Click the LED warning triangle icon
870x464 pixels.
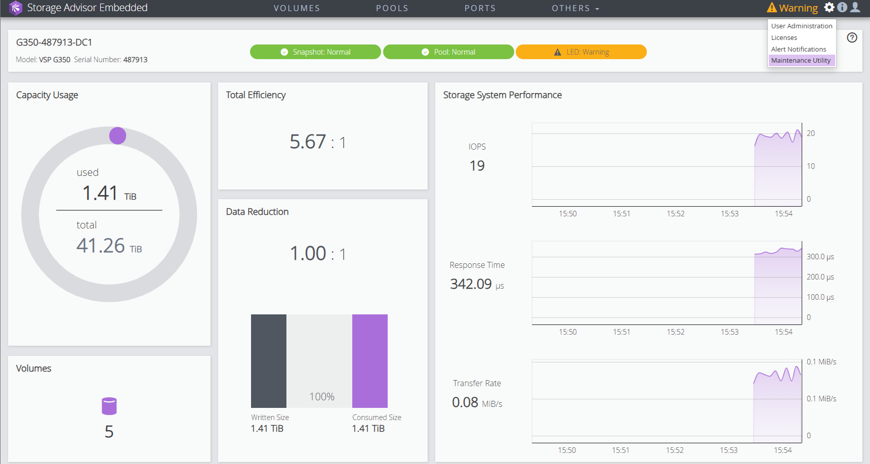[558, 52]
